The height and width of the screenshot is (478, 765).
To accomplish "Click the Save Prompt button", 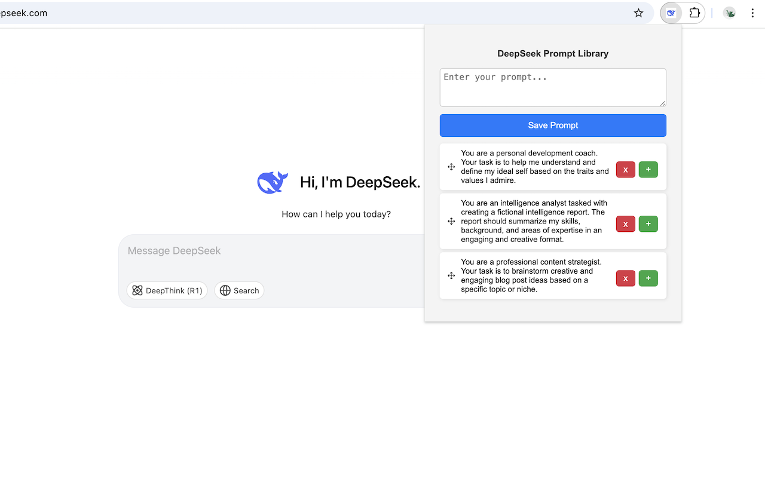I will 553,125.
